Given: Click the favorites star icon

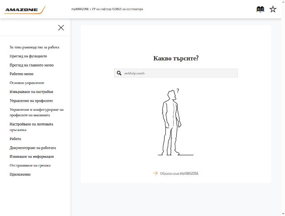Looking at the screenshot, I should click(x=273, y=9).
